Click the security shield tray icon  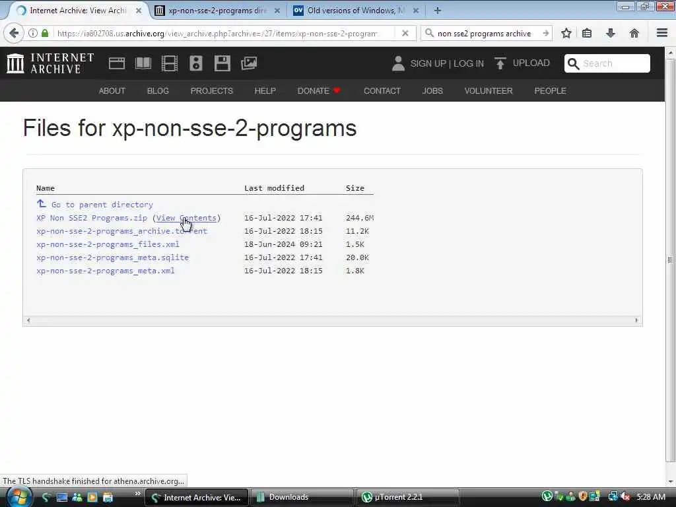(x=582, y=496)
